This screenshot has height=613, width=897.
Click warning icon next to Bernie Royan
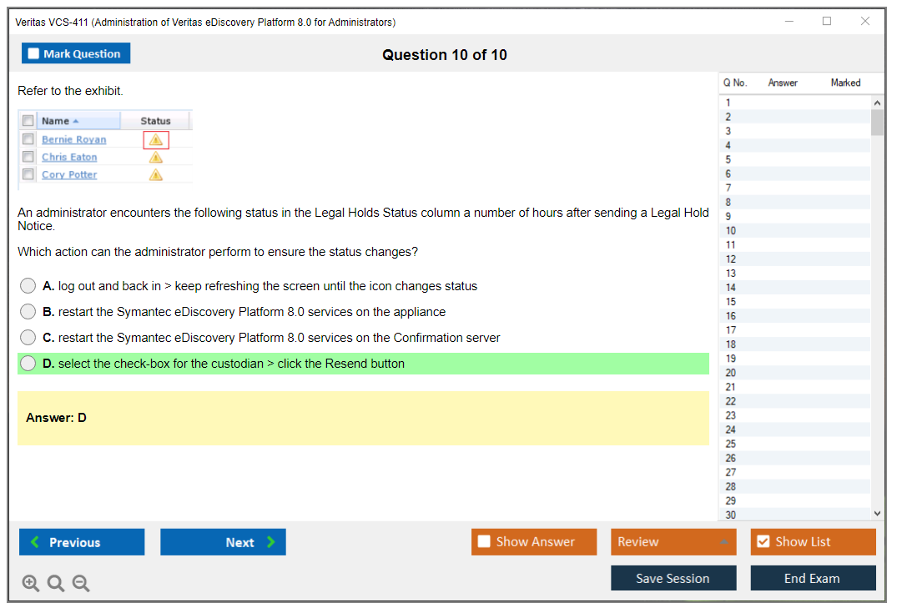(156, 140)
